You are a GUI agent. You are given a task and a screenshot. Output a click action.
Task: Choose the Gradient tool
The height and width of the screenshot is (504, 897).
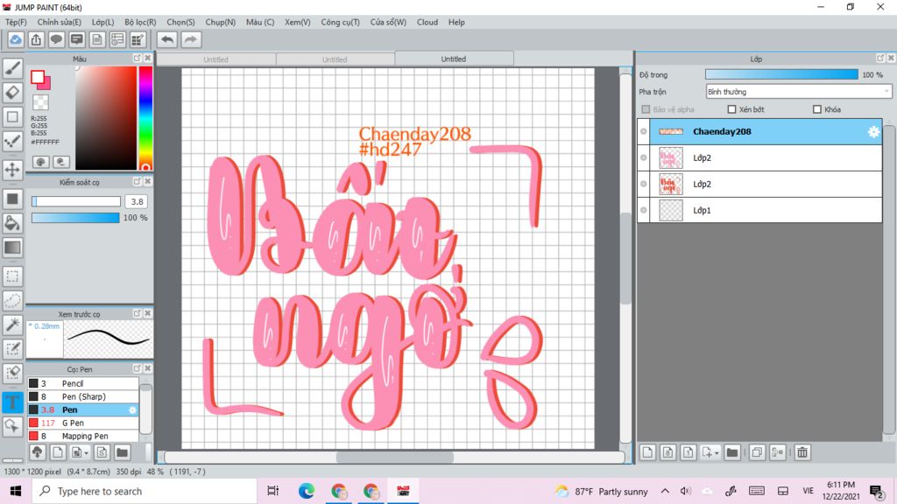point(12,248)
